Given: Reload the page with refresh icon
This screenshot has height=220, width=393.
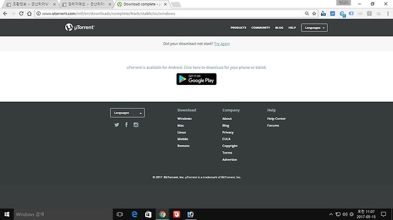Looking at the screenshot, I should (x=21, y=14).
